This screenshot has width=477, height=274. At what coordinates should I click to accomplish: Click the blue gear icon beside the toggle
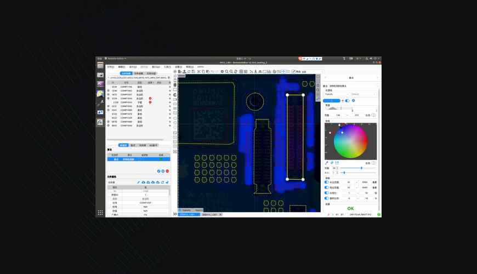point(353,101)
